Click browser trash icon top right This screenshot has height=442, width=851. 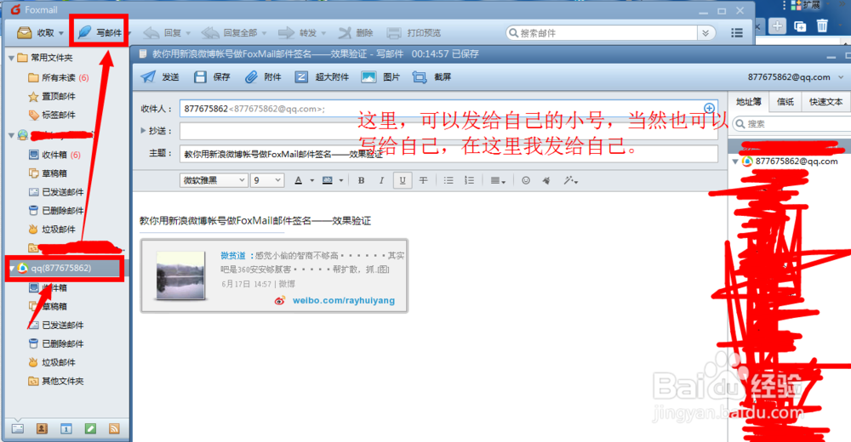822,25
